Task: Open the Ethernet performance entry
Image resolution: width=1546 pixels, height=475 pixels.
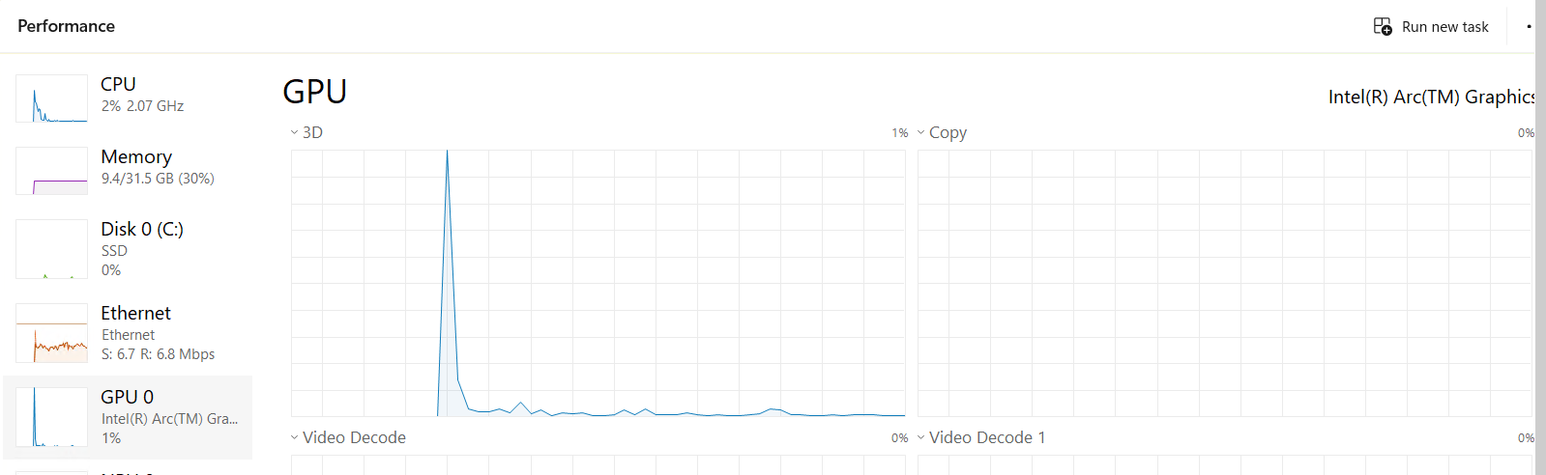Action: (x=136, y=314)
